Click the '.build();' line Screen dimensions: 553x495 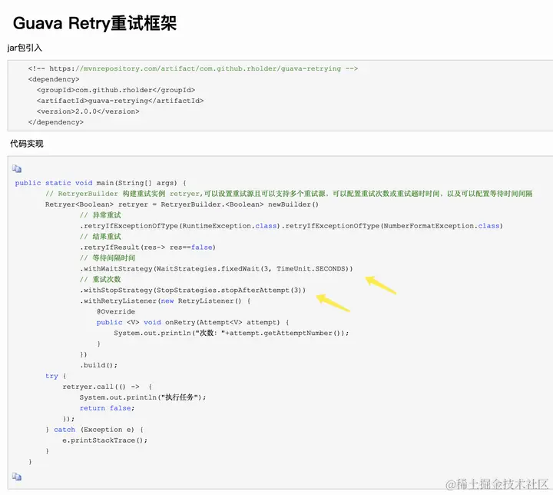point(98,365)
